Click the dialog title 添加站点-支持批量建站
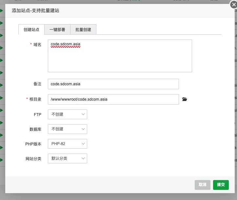237x200 pixels. (x=35, y=10)
